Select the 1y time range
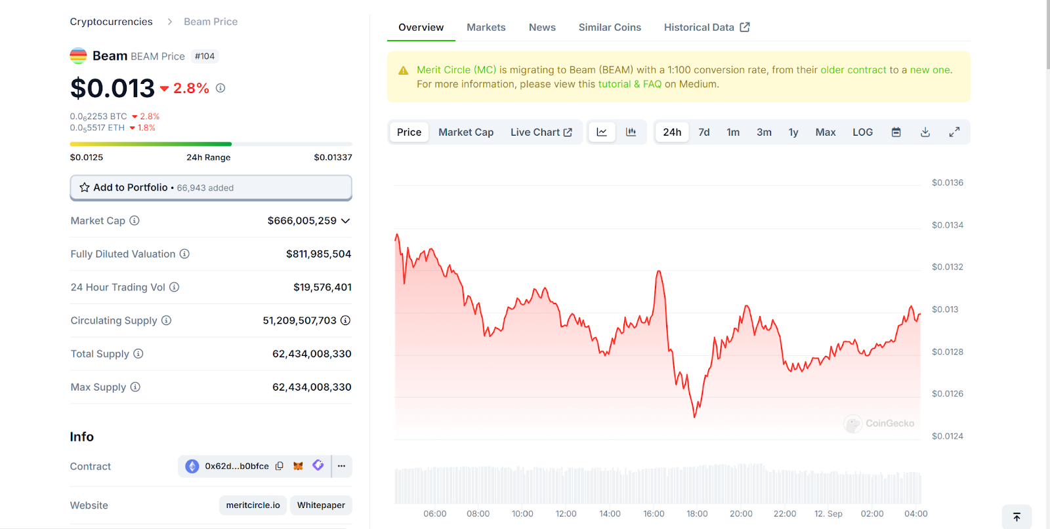This screenshot has height=529, width=1050. [793, 132]
